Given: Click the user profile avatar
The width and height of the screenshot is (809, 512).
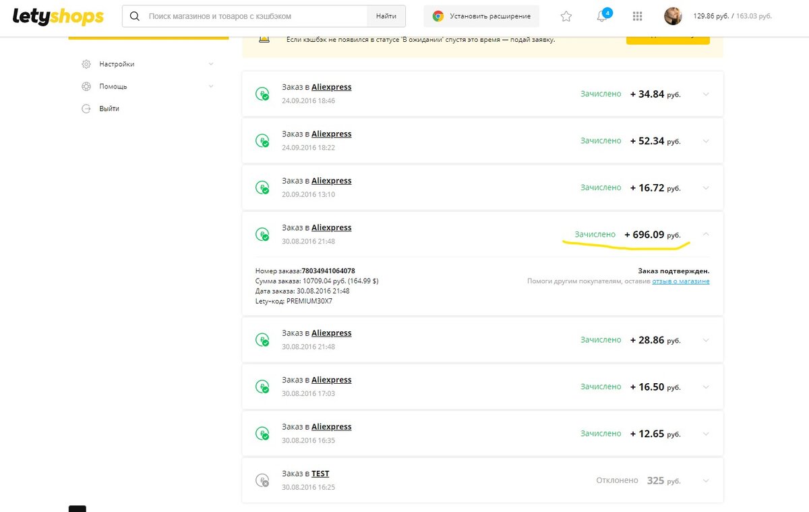Looking at the screenshot, I should click(x=673, y=16).
